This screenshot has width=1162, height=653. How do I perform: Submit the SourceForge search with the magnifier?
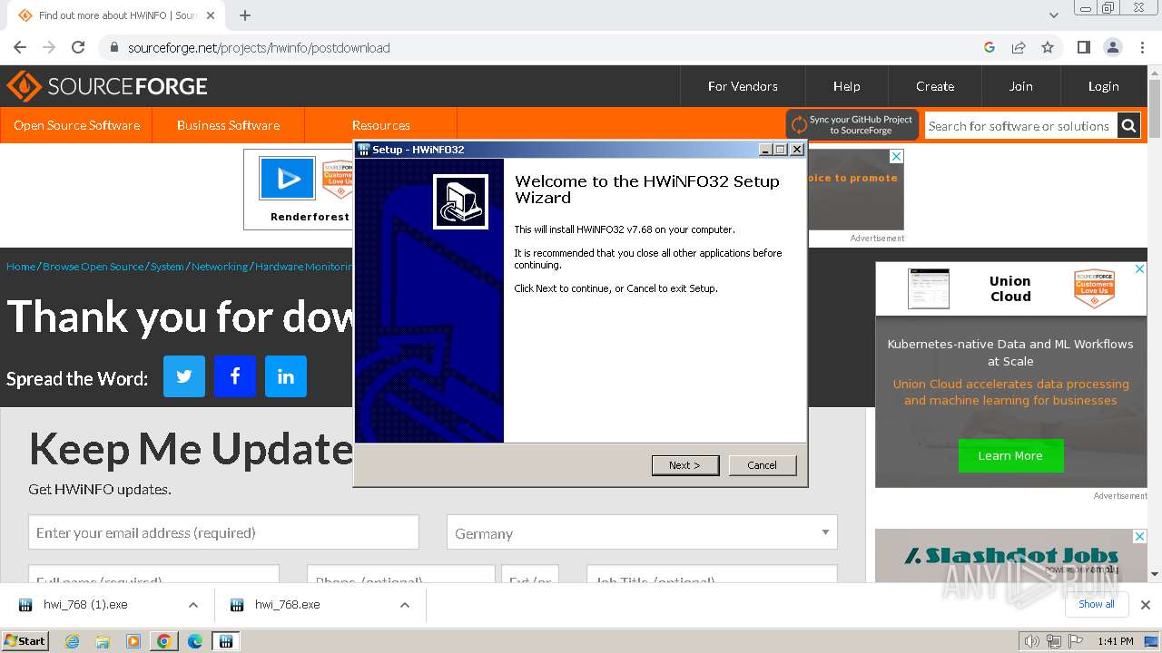pos(1128,126)
